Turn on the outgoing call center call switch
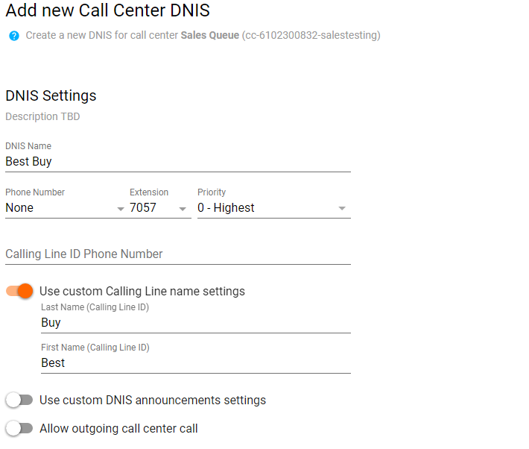Viewport: 529px width, 449px height. [x=19, y=429]
